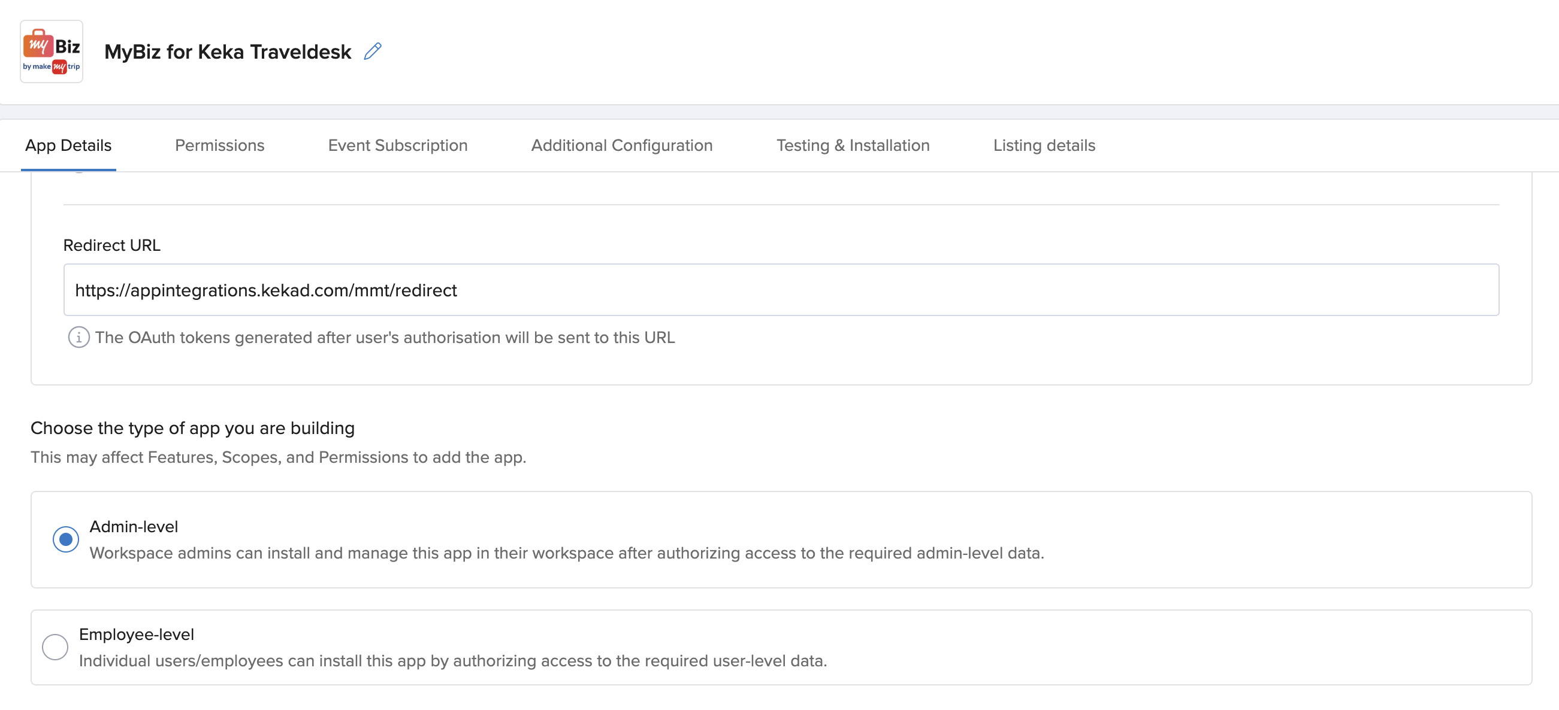Click the pencil edit icon beside app name

373,51
